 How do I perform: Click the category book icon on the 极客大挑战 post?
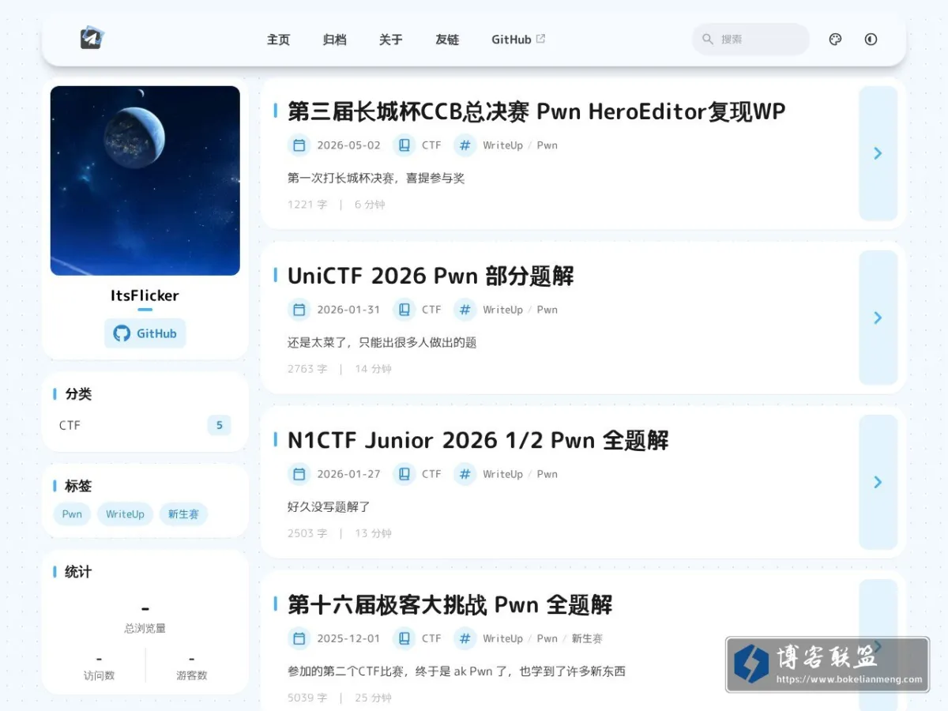click(x=404, y=638)
